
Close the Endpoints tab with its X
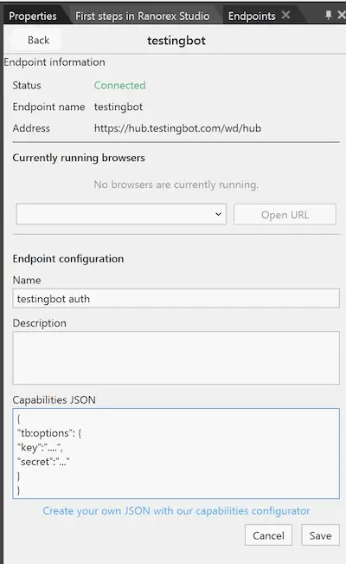click(285, 15)
